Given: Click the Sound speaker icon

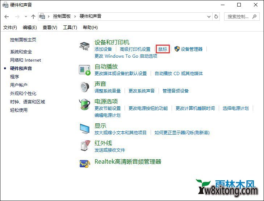Looking at the screenshot, I should 85,87.
